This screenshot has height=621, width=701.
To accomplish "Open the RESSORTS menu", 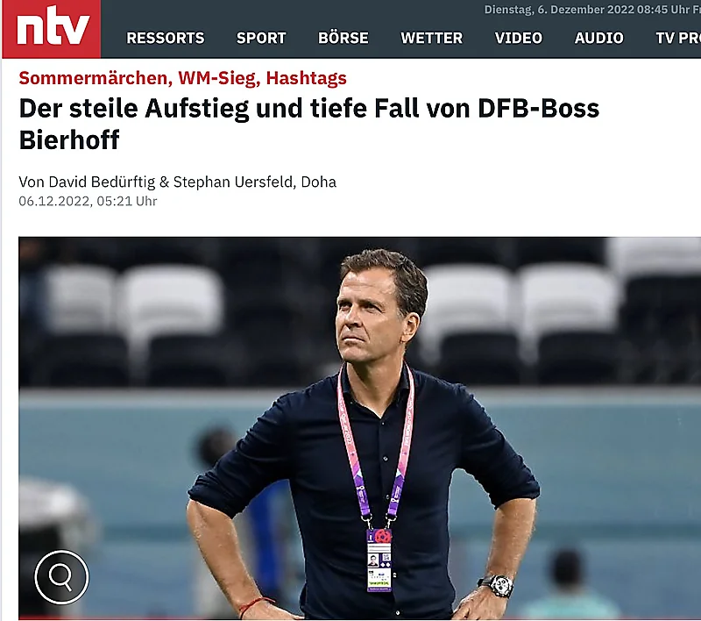I will [166, 38].
